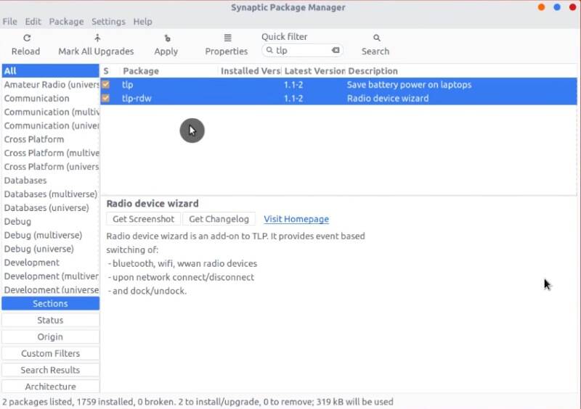The image size is (581, 409).
Task: Select the plain Communication section
Action: [x=50, y=98]
